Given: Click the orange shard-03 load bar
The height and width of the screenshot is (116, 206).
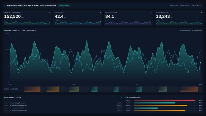Looking at the screenshot, I should 160,105.
